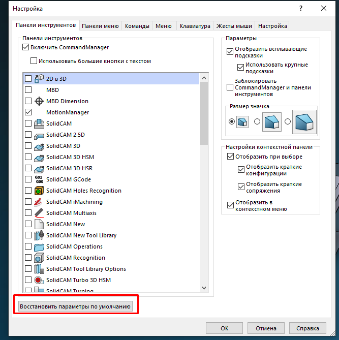
Task: Click the SolidCAM iMachining icon
Action: point(38,202)
